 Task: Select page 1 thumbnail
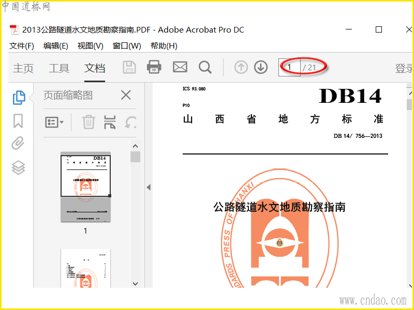85,187
